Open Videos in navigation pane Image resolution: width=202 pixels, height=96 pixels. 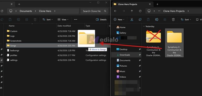(121, 77)
